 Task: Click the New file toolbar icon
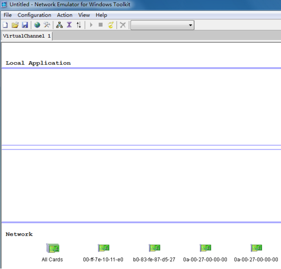click(5, 25)
